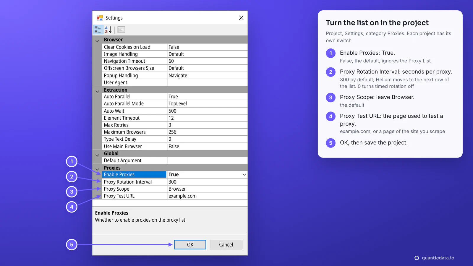Select the Max Retries property
The width and height of the screenshot is (473, 266).
point(135,125)
